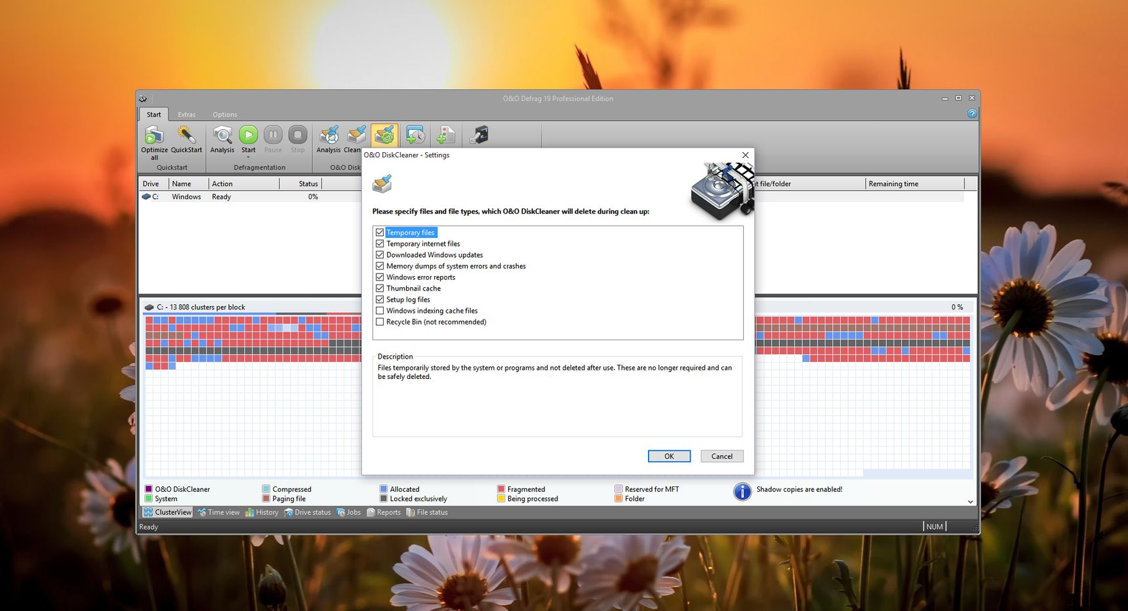Enable Recycle Bin (not recommended) checkbox
This screenshot has height=611, width=1128.
[380, 321]
